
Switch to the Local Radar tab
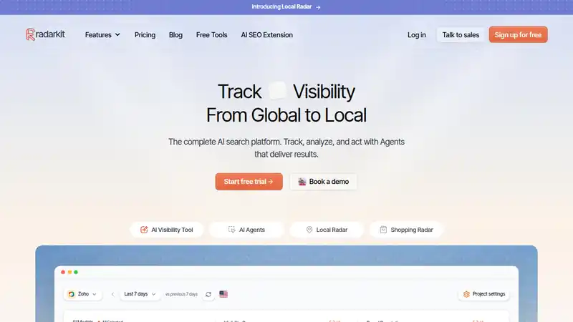click(327, 230)
